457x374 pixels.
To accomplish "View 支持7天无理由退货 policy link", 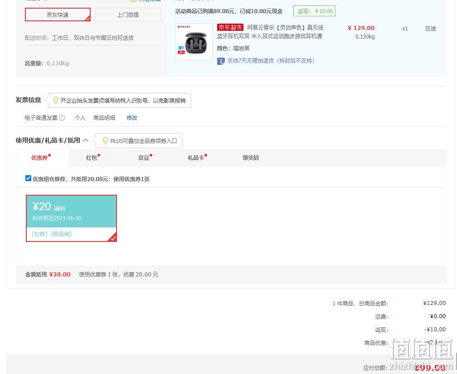I will click(271, 61).
